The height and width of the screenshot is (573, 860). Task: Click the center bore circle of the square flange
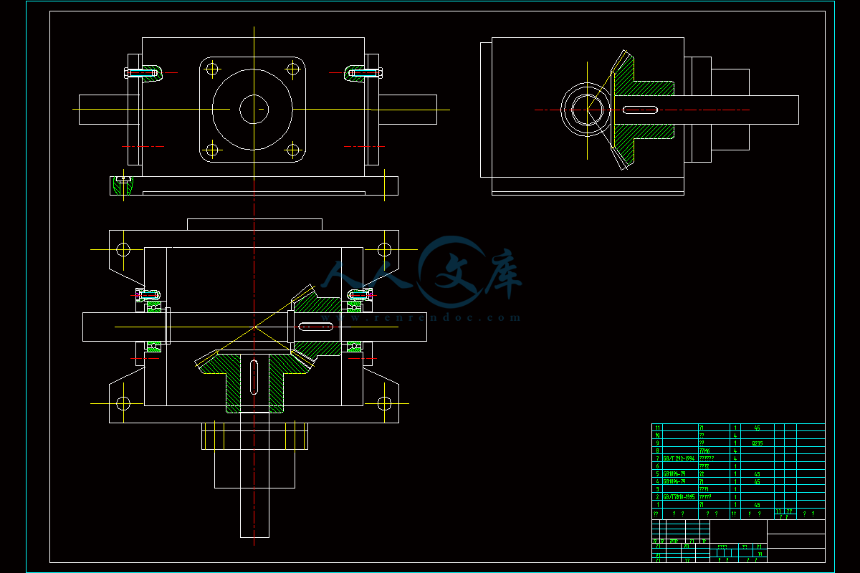coord(253,109)
